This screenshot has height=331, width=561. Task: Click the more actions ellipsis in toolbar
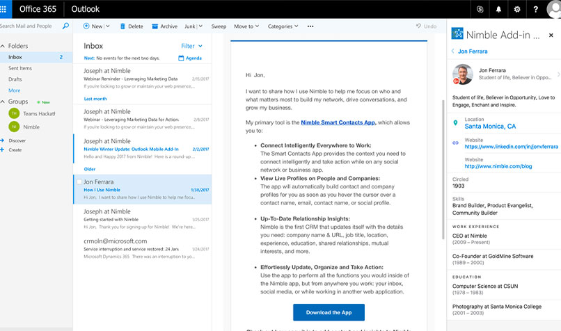310,26
